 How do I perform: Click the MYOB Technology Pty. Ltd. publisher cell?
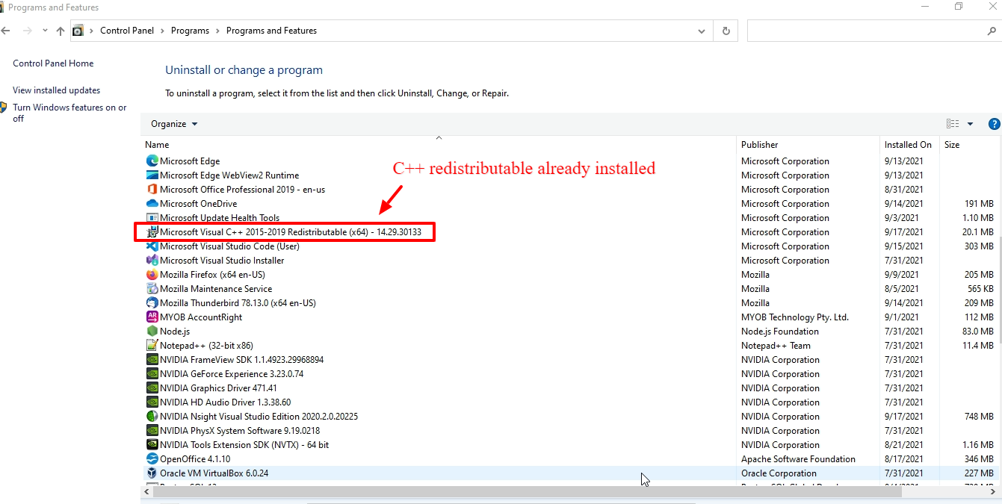pyautogui.click(x=795, y=317)
